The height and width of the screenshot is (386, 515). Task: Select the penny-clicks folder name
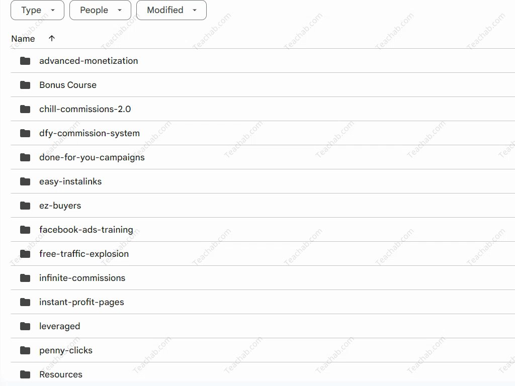pos(66,350)
